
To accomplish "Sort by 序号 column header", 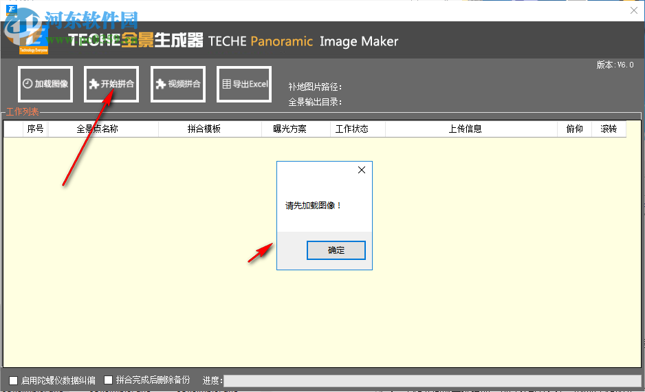I will click(35, 129).
